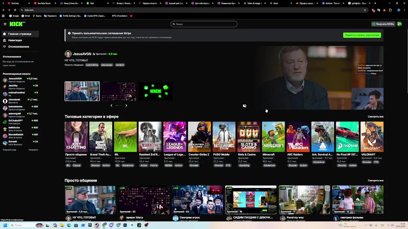The height and width of the screenshot is (229, 408).
Task: Select the green KICK featured thumbnail
Action: coord(156,91)
